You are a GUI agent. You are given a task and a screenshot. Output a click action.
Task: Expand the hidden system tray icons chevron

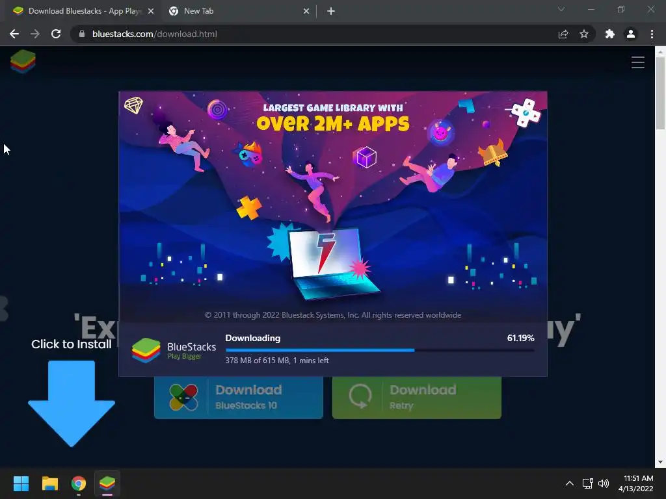(570, 483)
